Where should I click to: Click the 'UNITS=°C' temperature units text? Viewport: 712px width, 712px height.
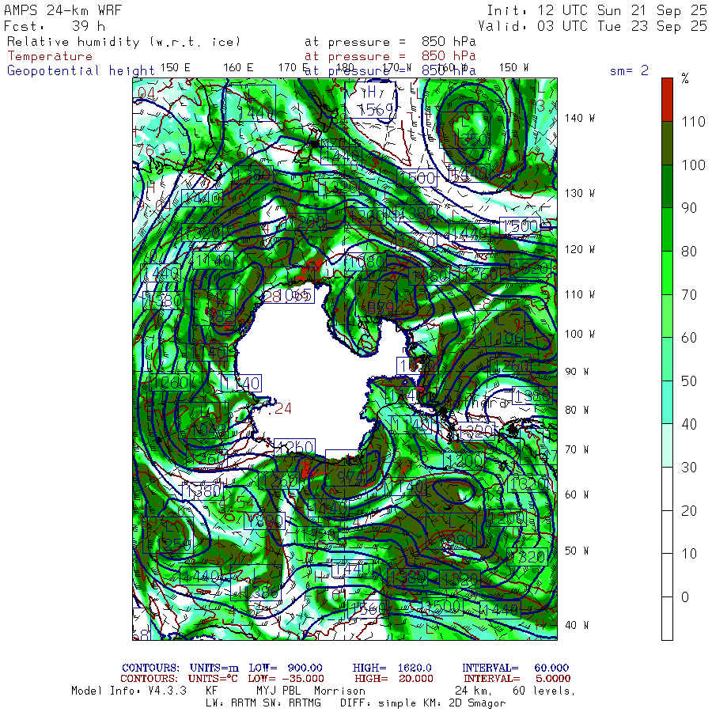tap(213, 679)
